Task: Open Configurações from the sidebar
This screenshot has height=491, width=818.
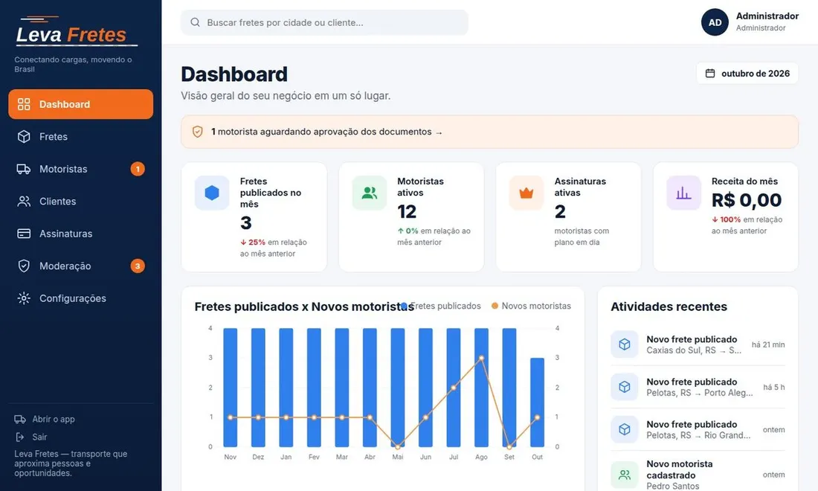Action: click(x=81, y=298)
